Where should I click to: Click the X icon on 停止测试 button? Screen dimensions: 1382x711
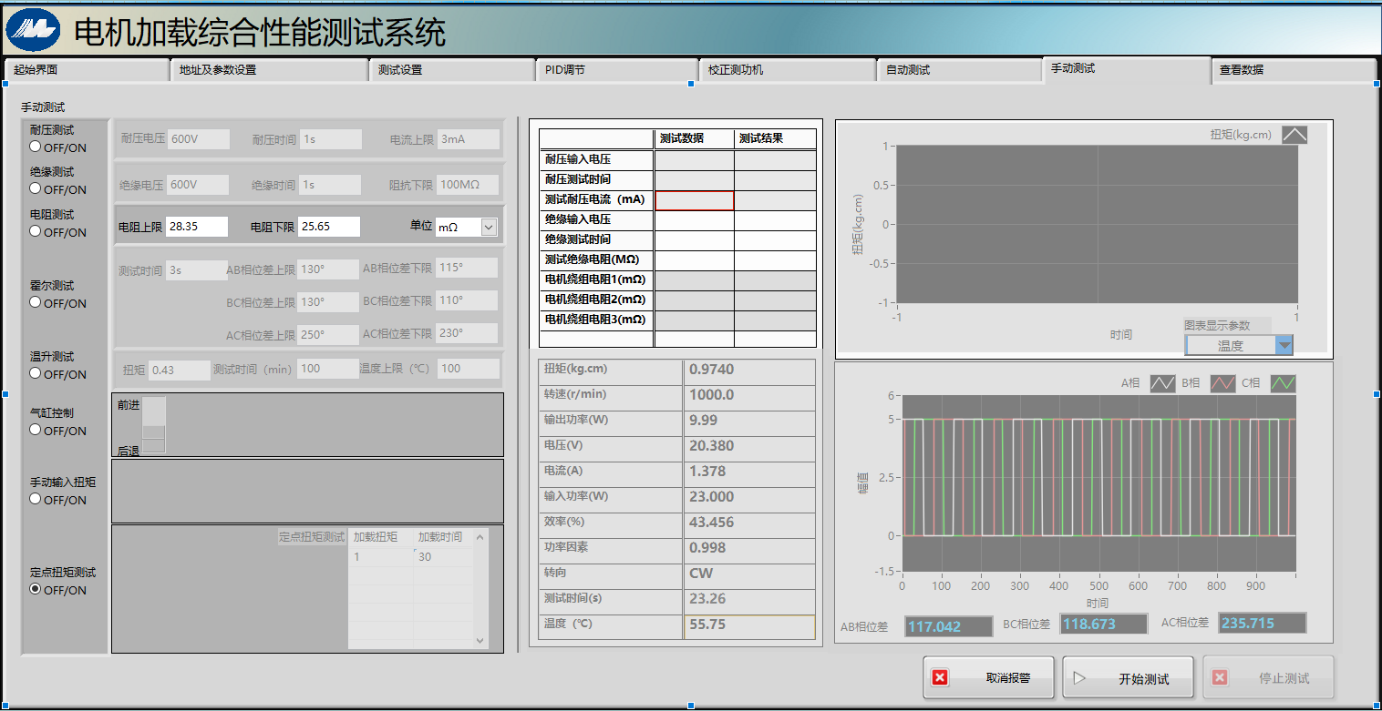coord(1220,678)
